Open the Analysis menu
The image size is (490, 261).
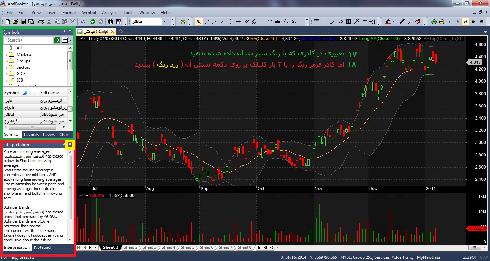[x=109, y=13]
